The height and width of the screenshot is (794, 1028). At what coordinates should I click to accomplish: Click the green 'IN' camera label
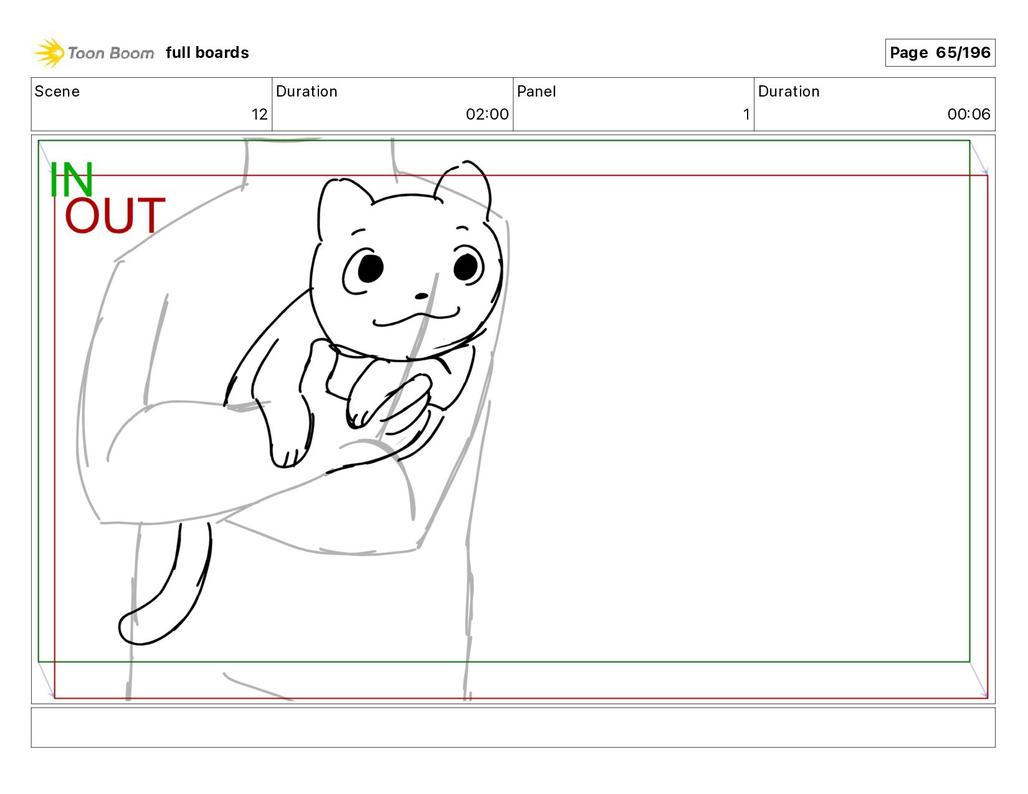pyautogui.click(x=72, y=179)
